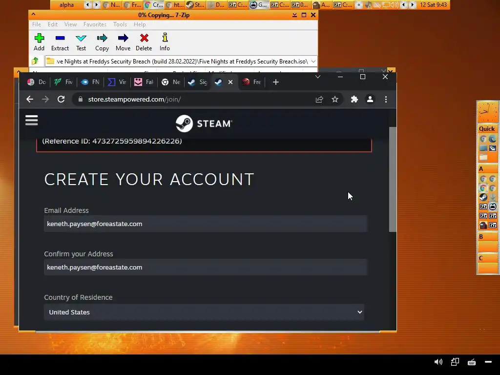Switch to the 'Do' browser tab
The height and width of the screenshot is (375, 500).
click(37, 82)
